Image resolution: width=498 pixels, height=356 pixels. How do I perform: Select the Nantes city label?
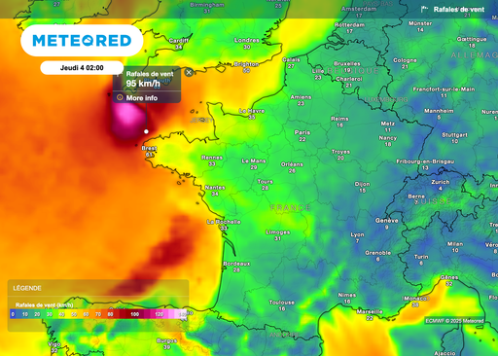point(215,188)
